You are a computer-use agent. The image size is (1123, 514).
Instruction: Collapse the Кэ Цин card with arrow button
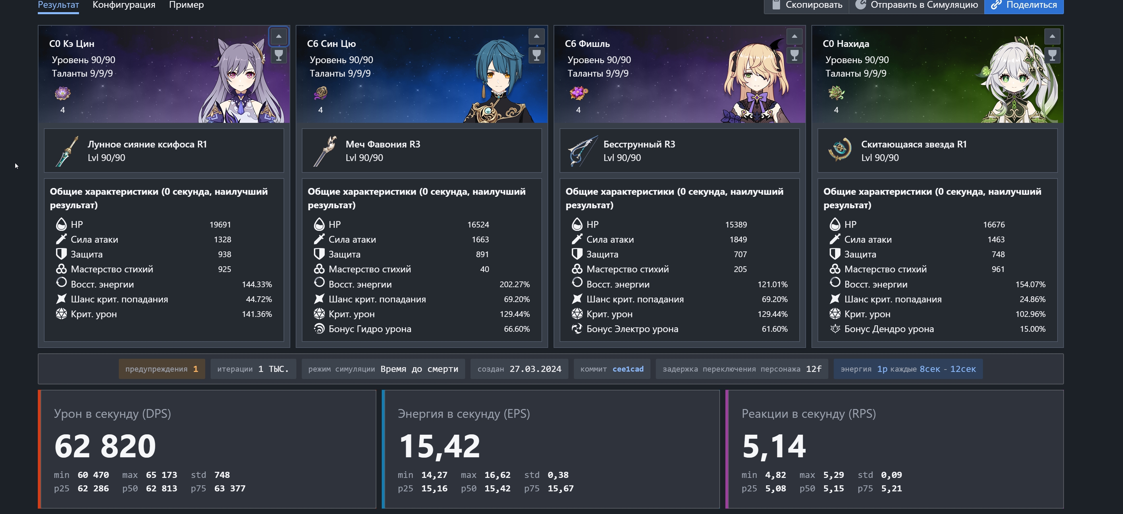pos(278,36)
